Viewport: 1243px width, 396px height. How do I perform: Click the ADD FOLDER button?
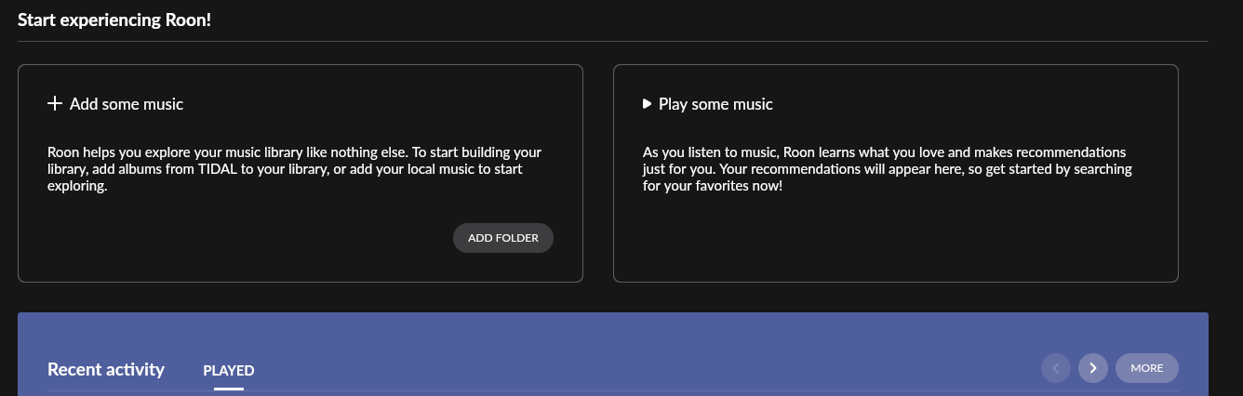tap(503, 238)
